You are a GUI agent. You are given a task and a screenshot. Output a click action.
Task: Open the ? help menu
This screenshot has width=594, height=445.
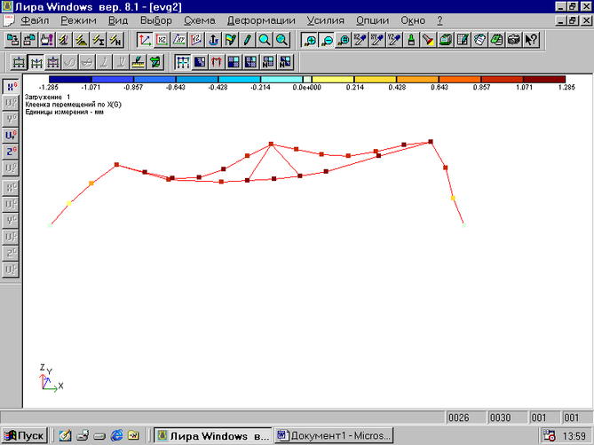(440, 20)
